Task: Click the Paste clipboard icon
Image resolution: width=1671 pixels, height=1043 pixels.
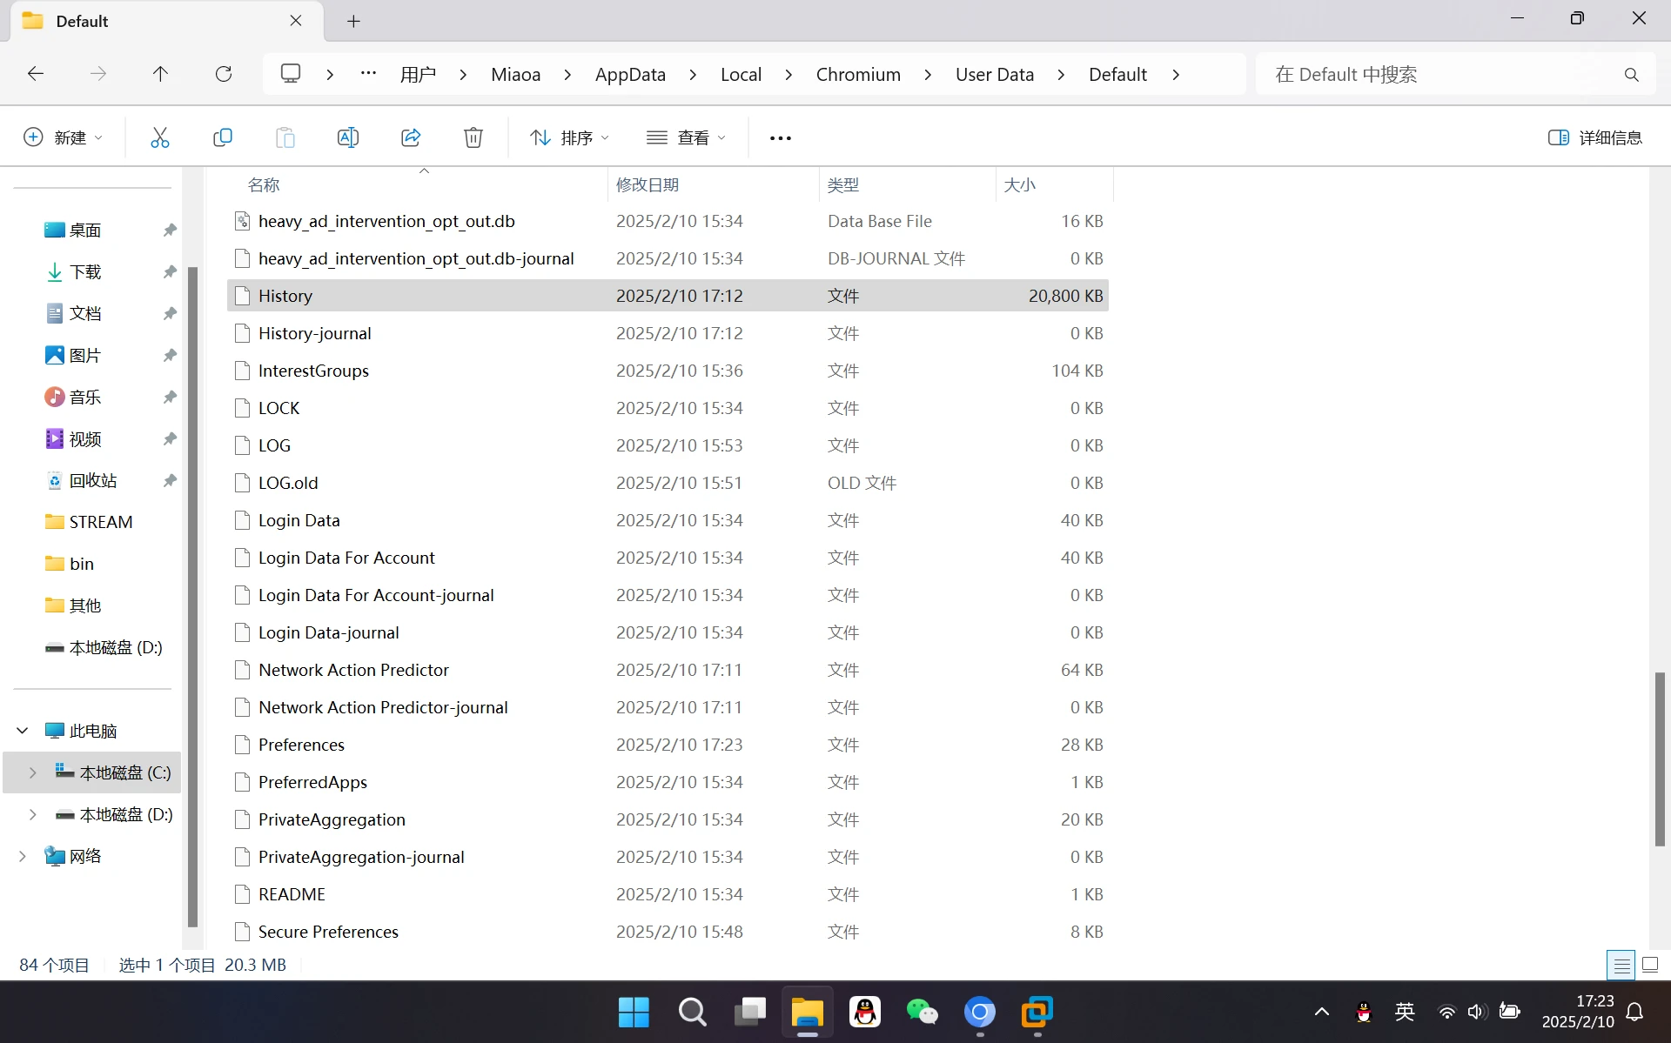Action: pyautogui.click(x=285, y=137)
